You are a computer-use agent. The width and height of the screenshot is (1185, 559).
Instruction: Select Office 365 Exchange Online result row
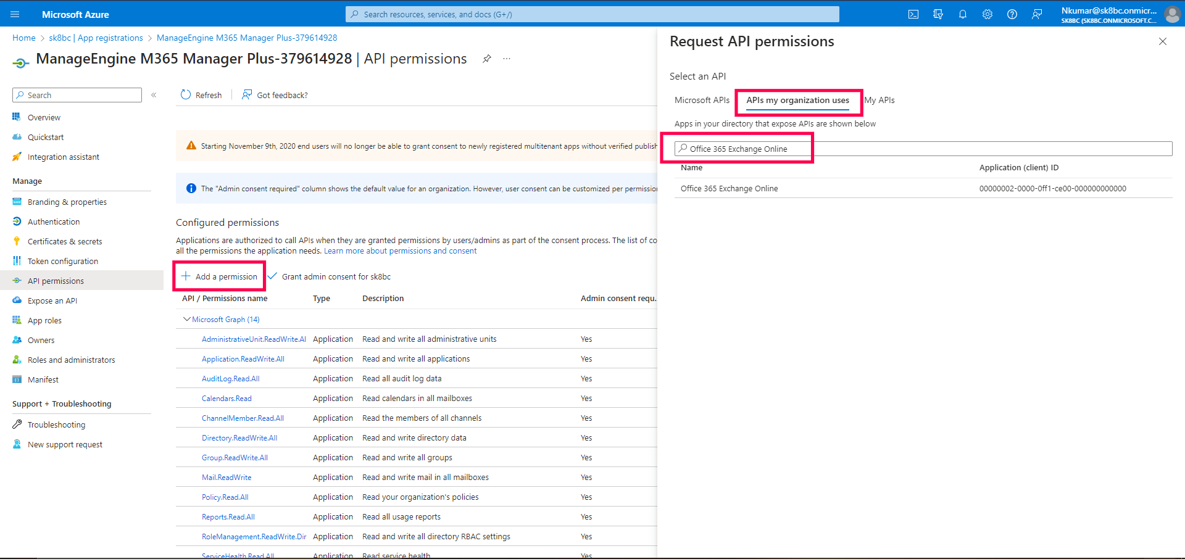pos(729,188)
